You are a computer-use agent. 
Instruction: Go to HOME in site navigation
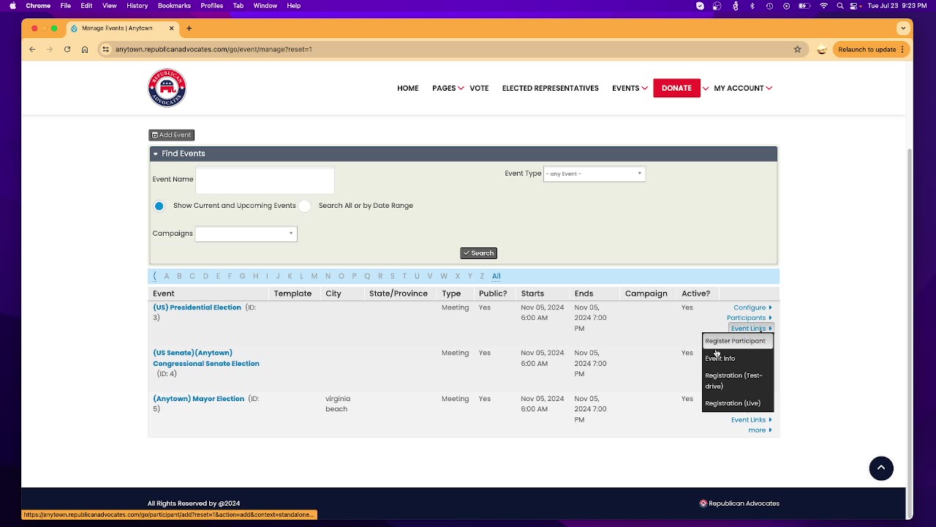point(407,88)
